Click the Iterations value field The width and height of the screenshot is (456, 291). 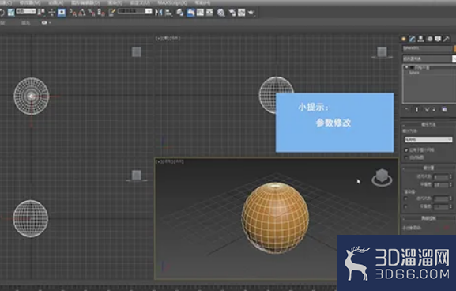[441, 177]
